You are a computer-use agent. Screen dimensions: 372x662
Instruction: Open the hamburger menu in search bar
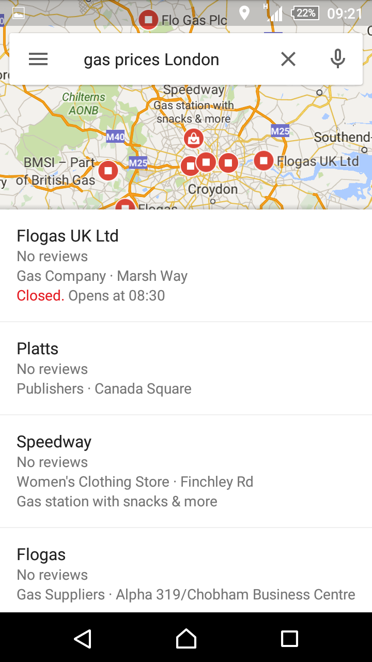coord(38,59)
